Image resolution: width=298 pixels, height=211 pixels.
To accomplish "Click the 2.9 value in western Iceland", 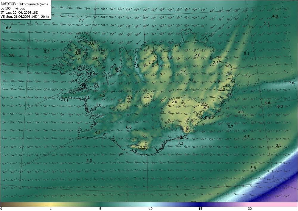I will (130, 97).
